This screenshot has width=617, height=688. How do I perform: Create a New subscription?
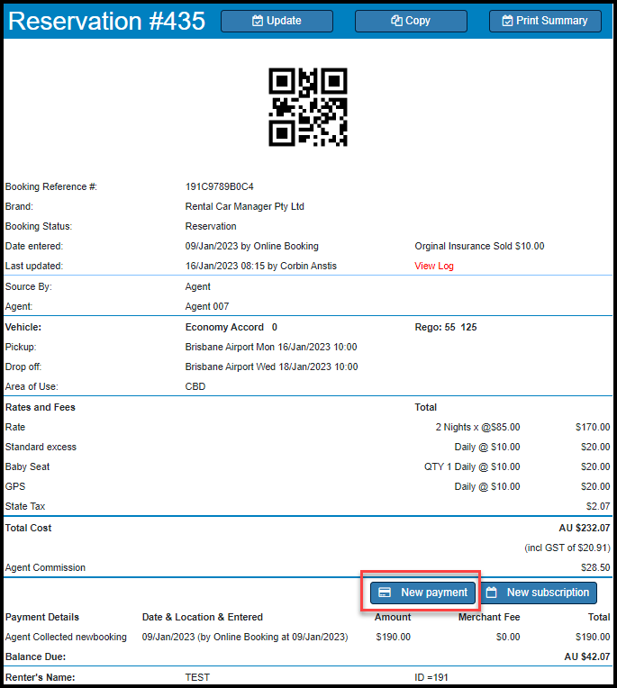click(538, 593)
